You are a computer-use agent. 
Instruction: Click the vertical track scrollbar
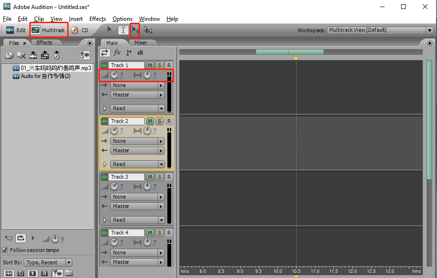pyautogui.click(x=429, y=120)
